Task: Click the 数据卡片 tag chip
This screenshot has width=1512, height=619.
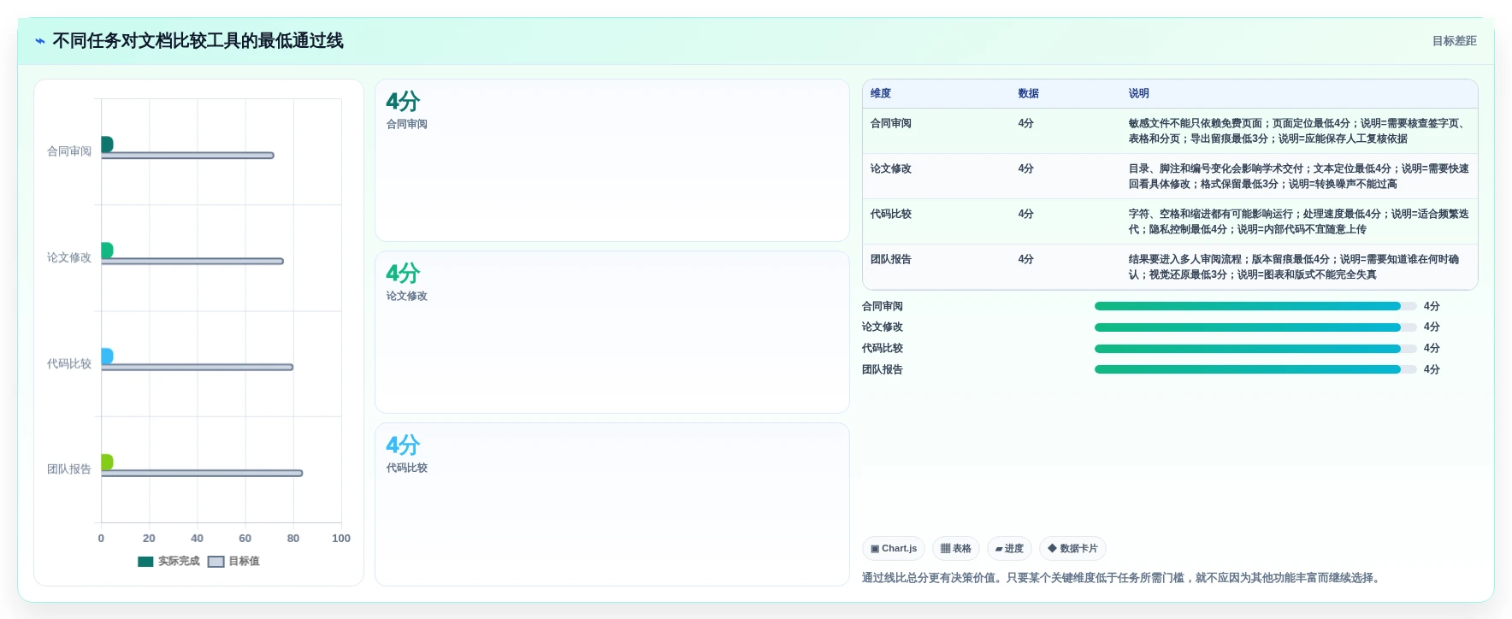Action: coord(1072,548)
